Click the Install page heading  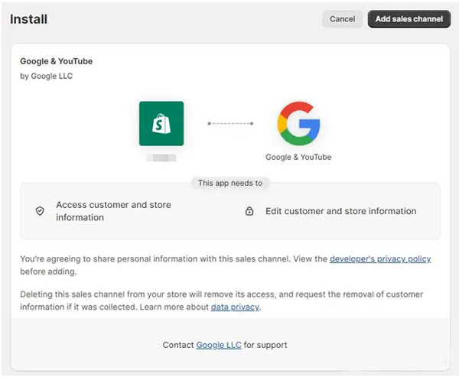click(x=29, y=19)
